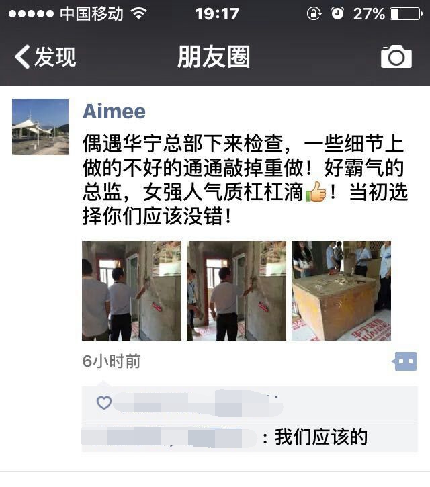Tap the battery indicator icon
Image resolution: width=430 pixels, height=487 pixels.
tap(406, 14)
